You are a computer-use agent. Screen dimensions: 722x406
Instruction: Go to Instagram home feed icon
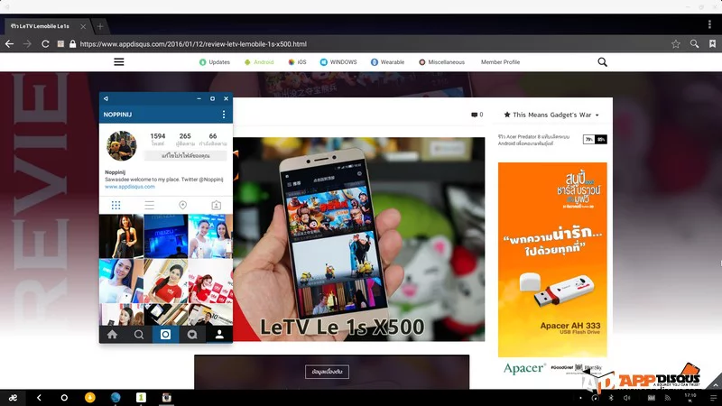point(112,335)
